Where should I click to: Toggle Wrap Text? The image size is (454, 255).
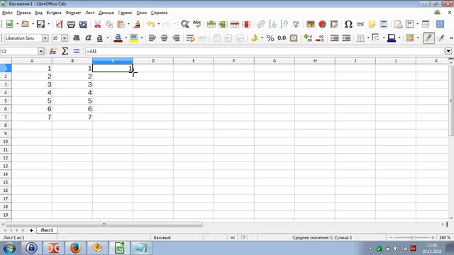pos(190,38)
